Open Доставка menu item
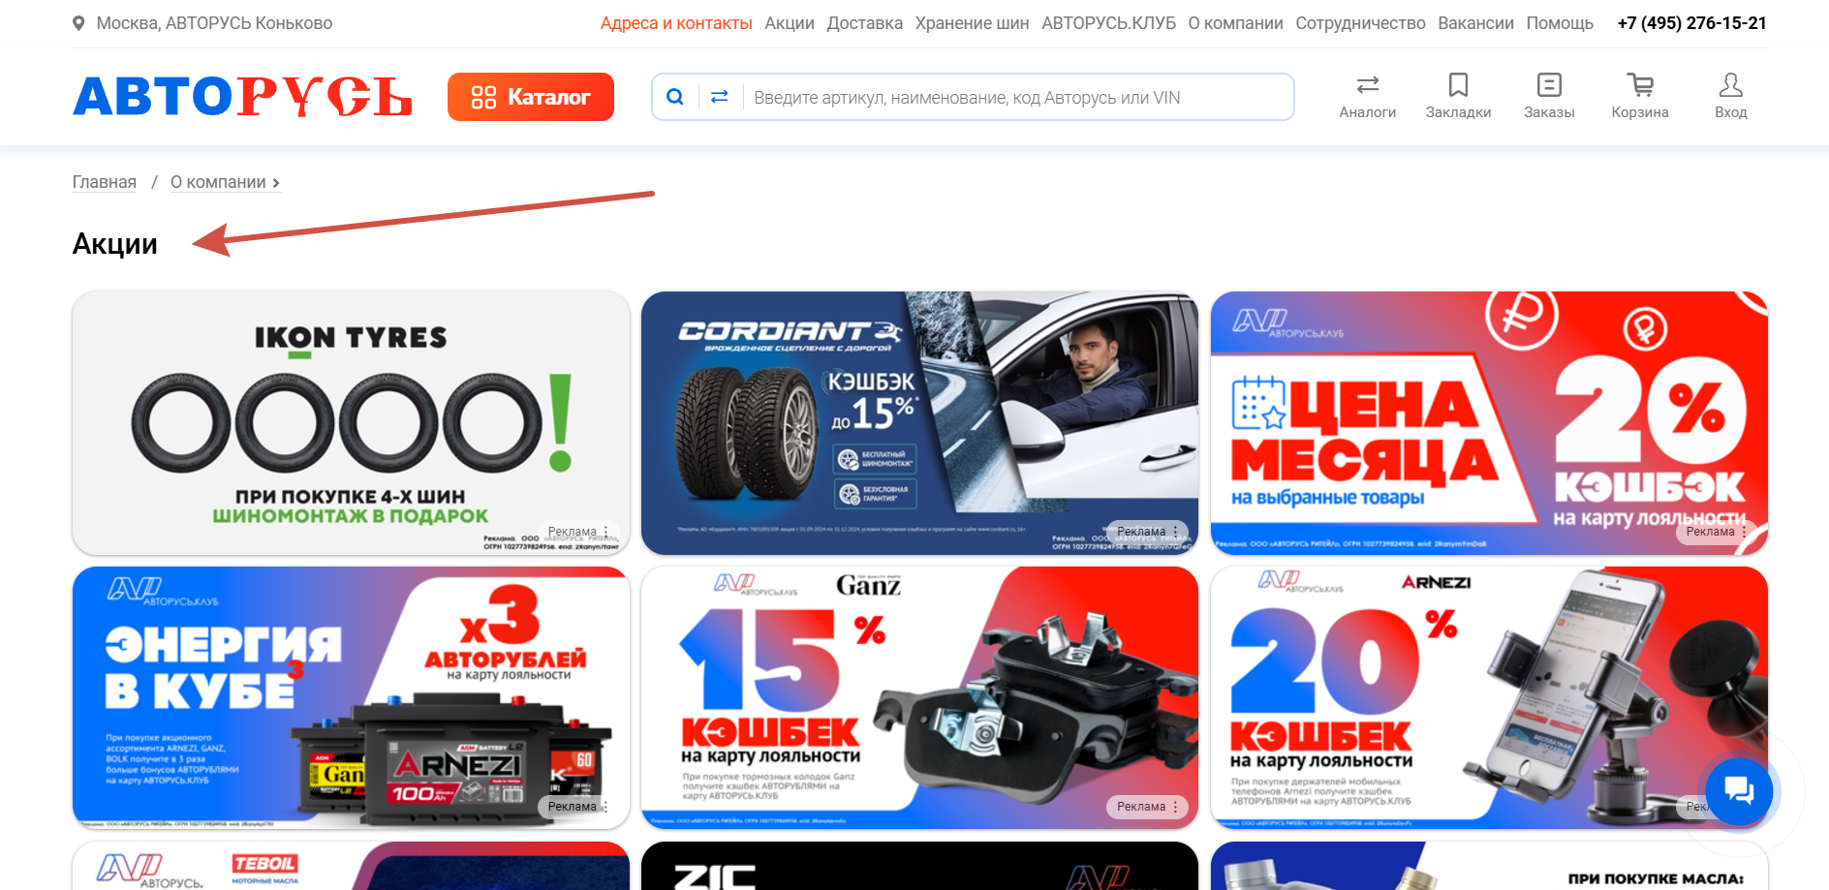 click(865, 23)
